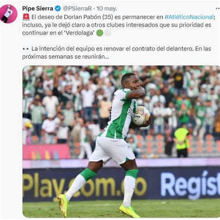Click the Regist banner text in photo
This screenshot has width=220, height=220.
pyautogui.click(x=190, y=185)
